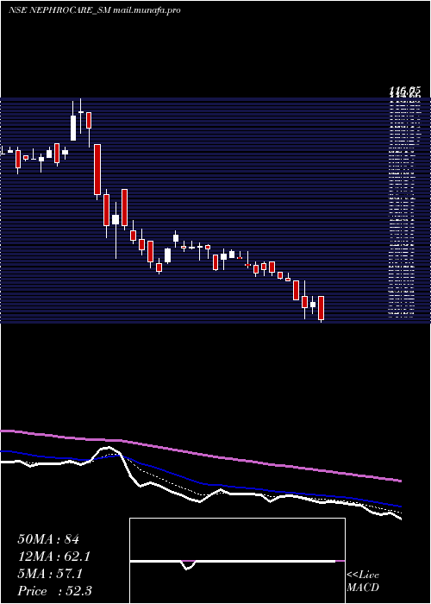
Task: Click the top price-axis label 116.05
Action: pos(405,91)
